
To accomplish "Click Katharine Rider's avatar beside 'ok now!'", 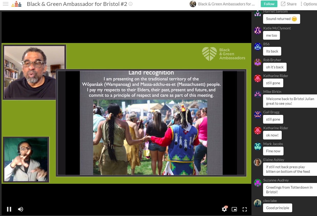I will click(258, 130).
